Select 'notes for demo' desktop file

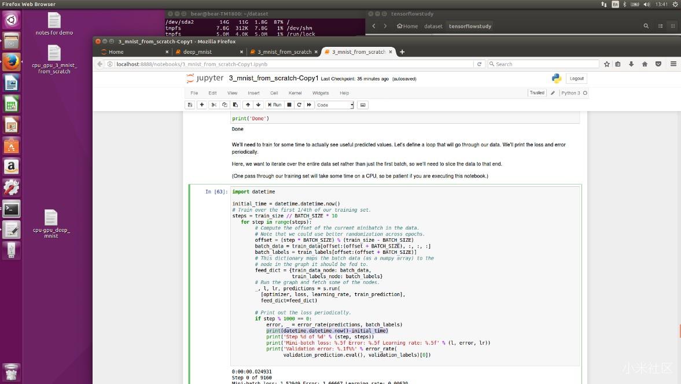click(54, 24)
